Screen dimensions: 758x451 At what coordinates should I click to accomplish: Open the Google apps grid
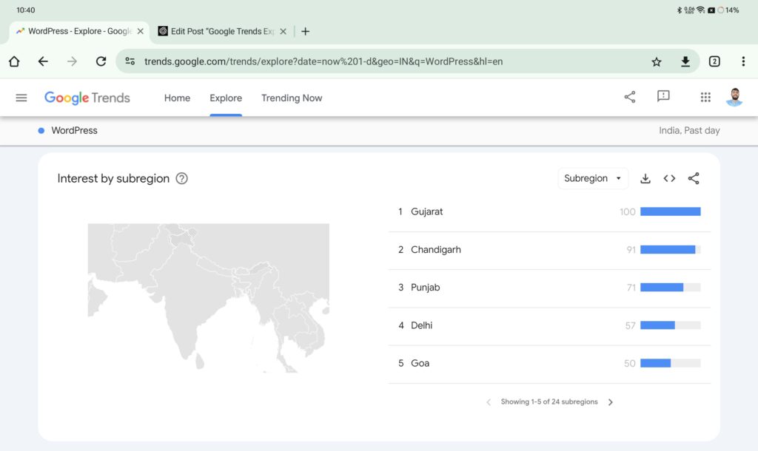(705, 98)
